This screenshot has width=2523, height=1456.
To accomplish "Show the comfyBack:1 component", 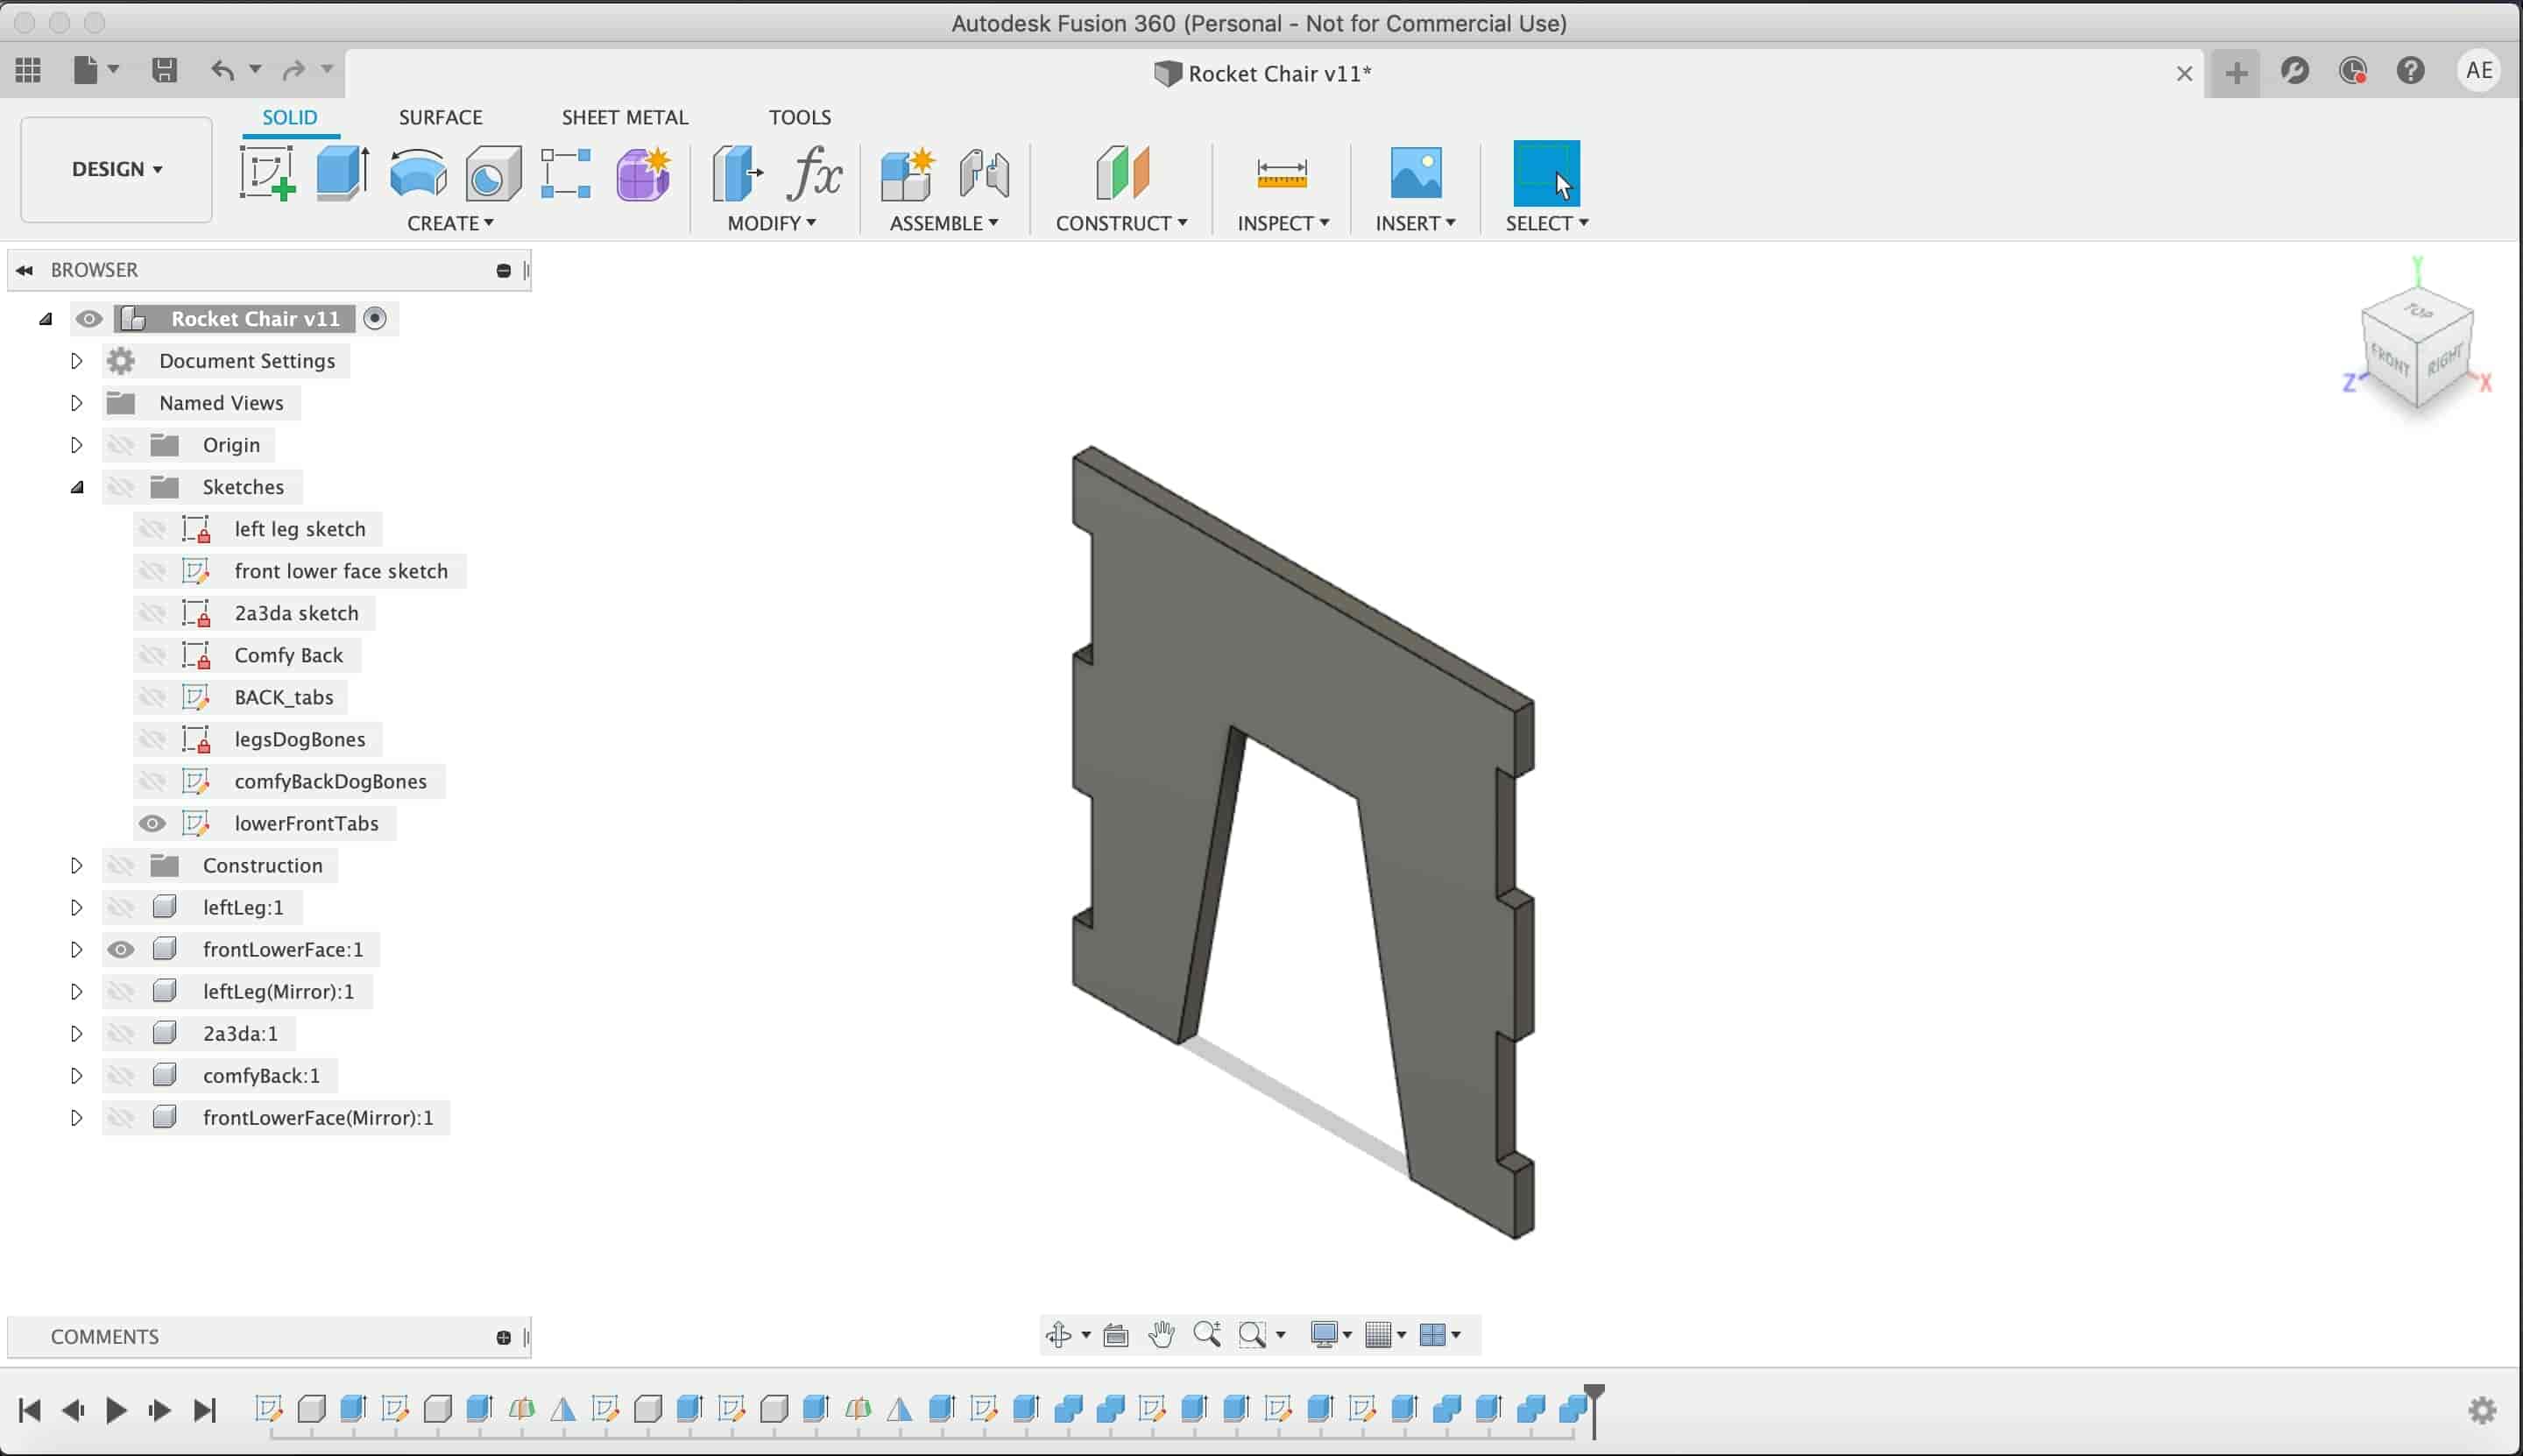I will (x=121, y=1075).
